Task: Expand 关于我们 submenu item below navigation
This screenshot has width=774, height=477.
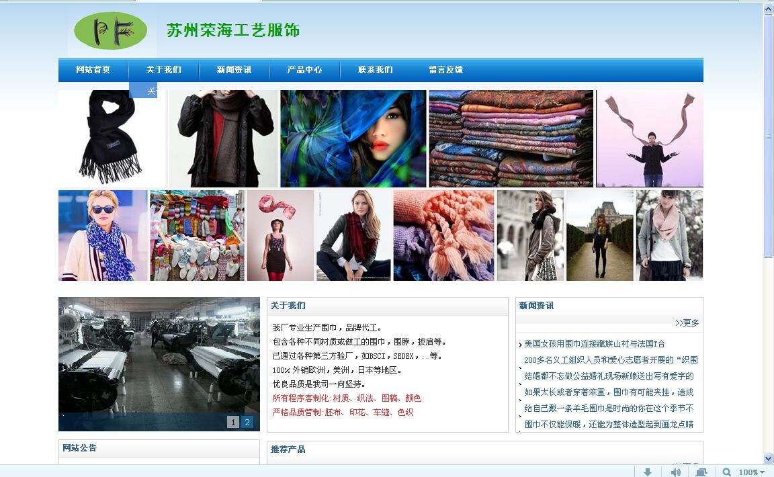Action: coord(143,91)
